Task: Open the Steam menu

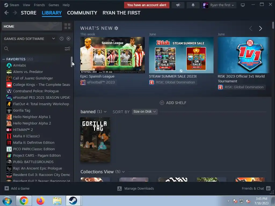Action: click(14, 5)
